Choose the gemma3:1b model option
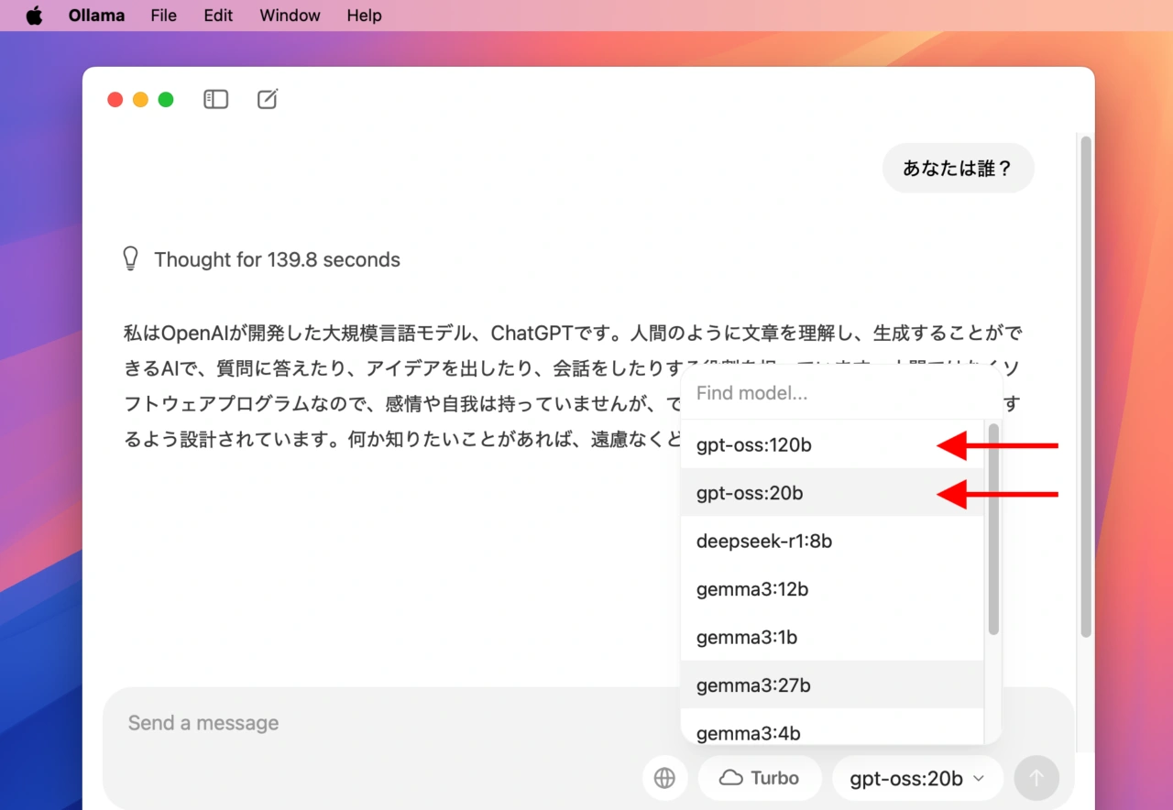This screenshot has width=1173, height=810. (x=746, y=637)
